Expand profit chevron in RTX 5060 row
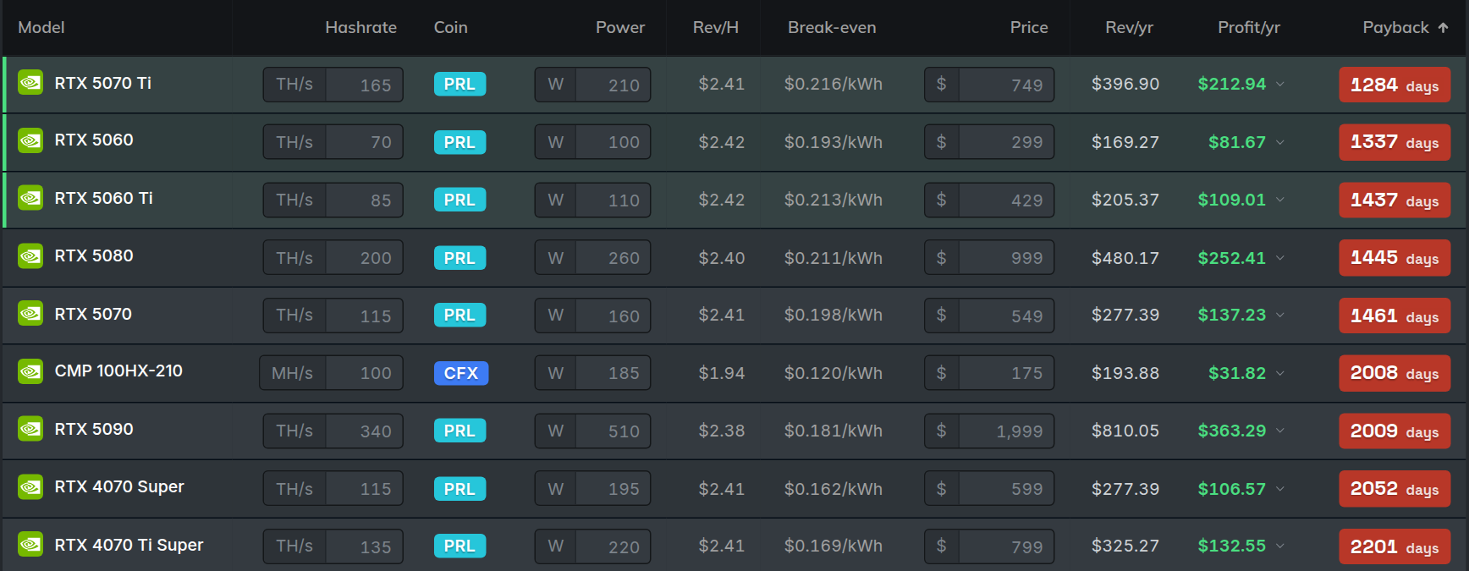Image resolution: width=1469 pixels, height=571 pixels. 1280,142
